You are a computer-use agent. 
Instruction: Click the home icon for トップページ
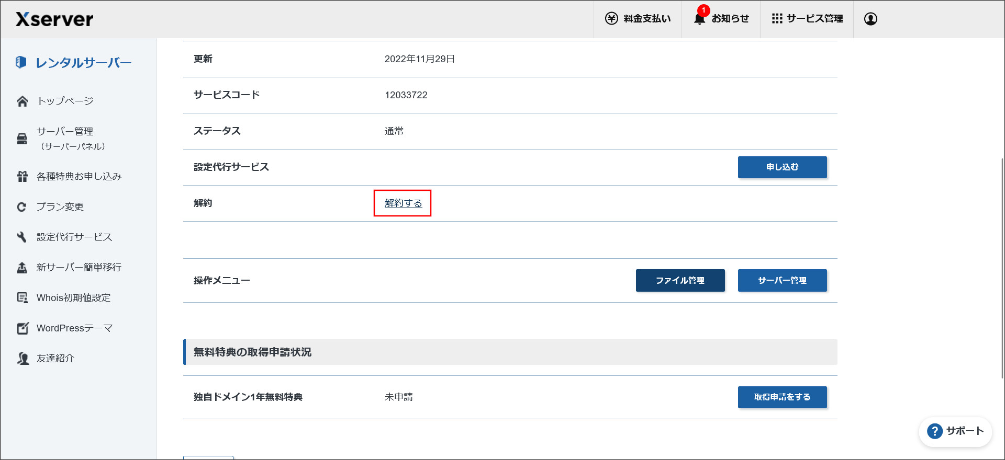pos(22,101)
